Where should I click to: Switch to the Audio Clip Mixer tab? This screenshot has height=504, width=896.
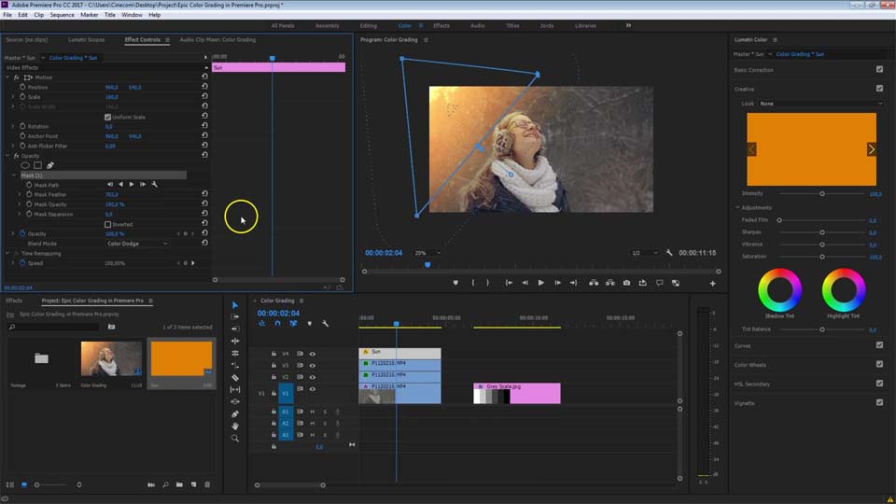click(217, 39)
